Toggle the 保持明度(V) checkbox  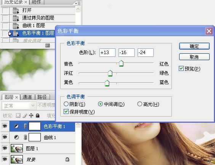66,112
